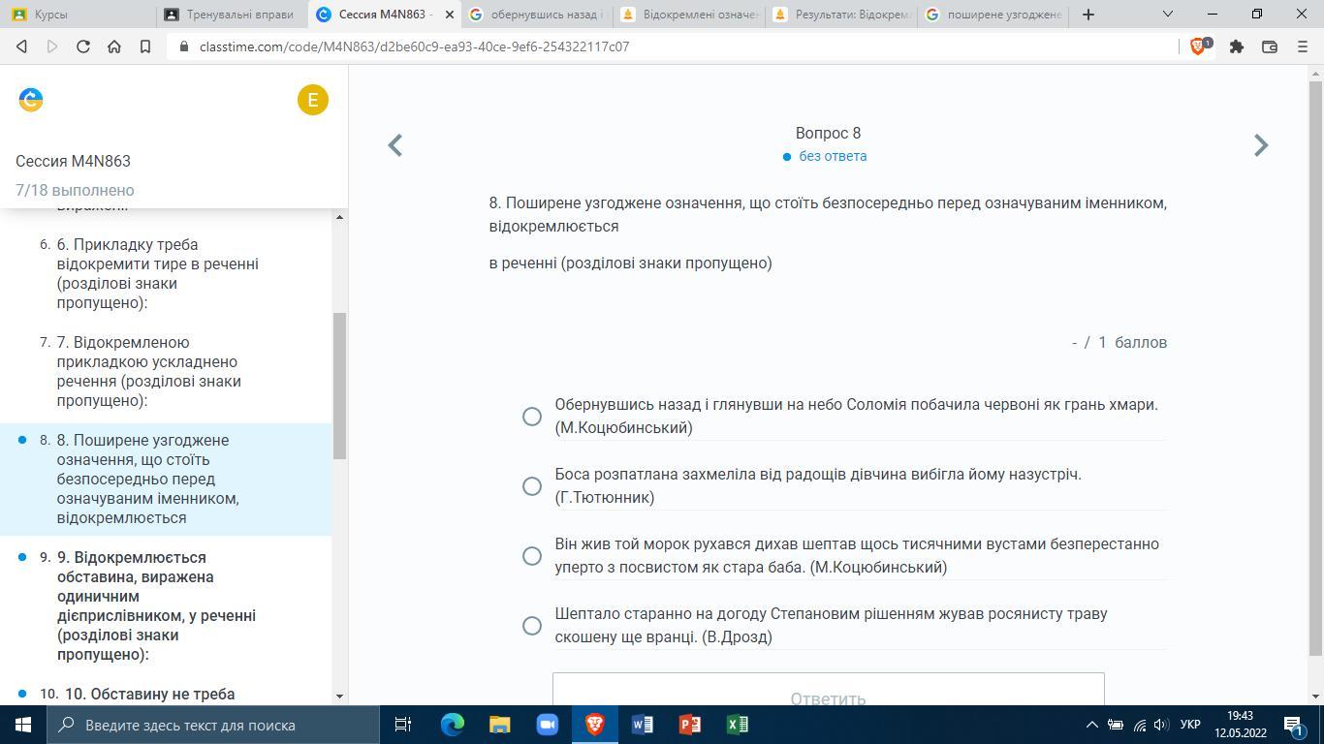The height and width of the screenshot is (744, 1324).
Task: Open the notifications center icon
Action: point(1295,725)
